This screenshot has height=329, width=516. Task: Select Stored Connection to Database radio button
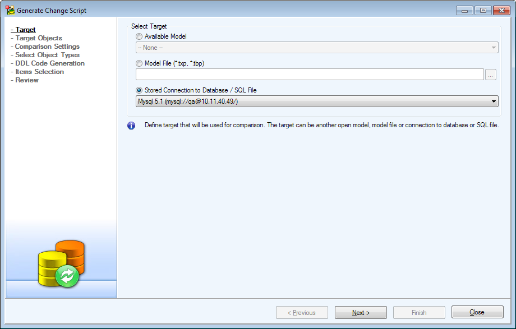pyautogui.click(x=139, y=90)
